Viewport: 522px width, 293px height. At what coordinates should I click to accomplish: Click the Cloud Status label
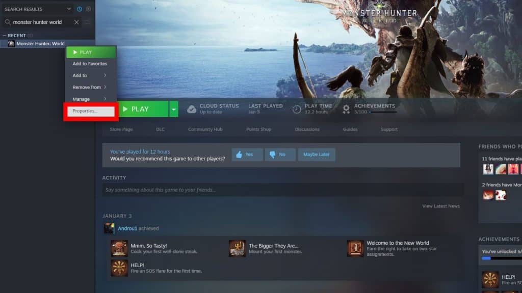[x=219, y=106]
